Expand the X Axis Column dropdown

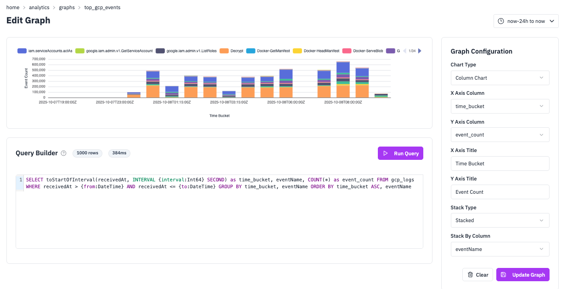pyautogui.click(x=500, y=106)
